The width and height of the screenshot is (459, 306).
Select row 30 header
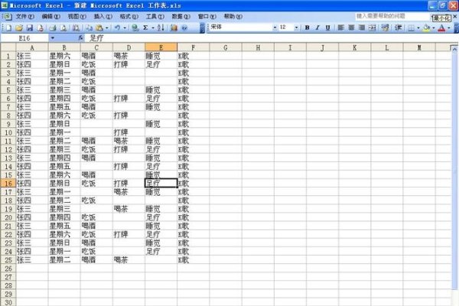pyautogui.click(x=8, y=302)
